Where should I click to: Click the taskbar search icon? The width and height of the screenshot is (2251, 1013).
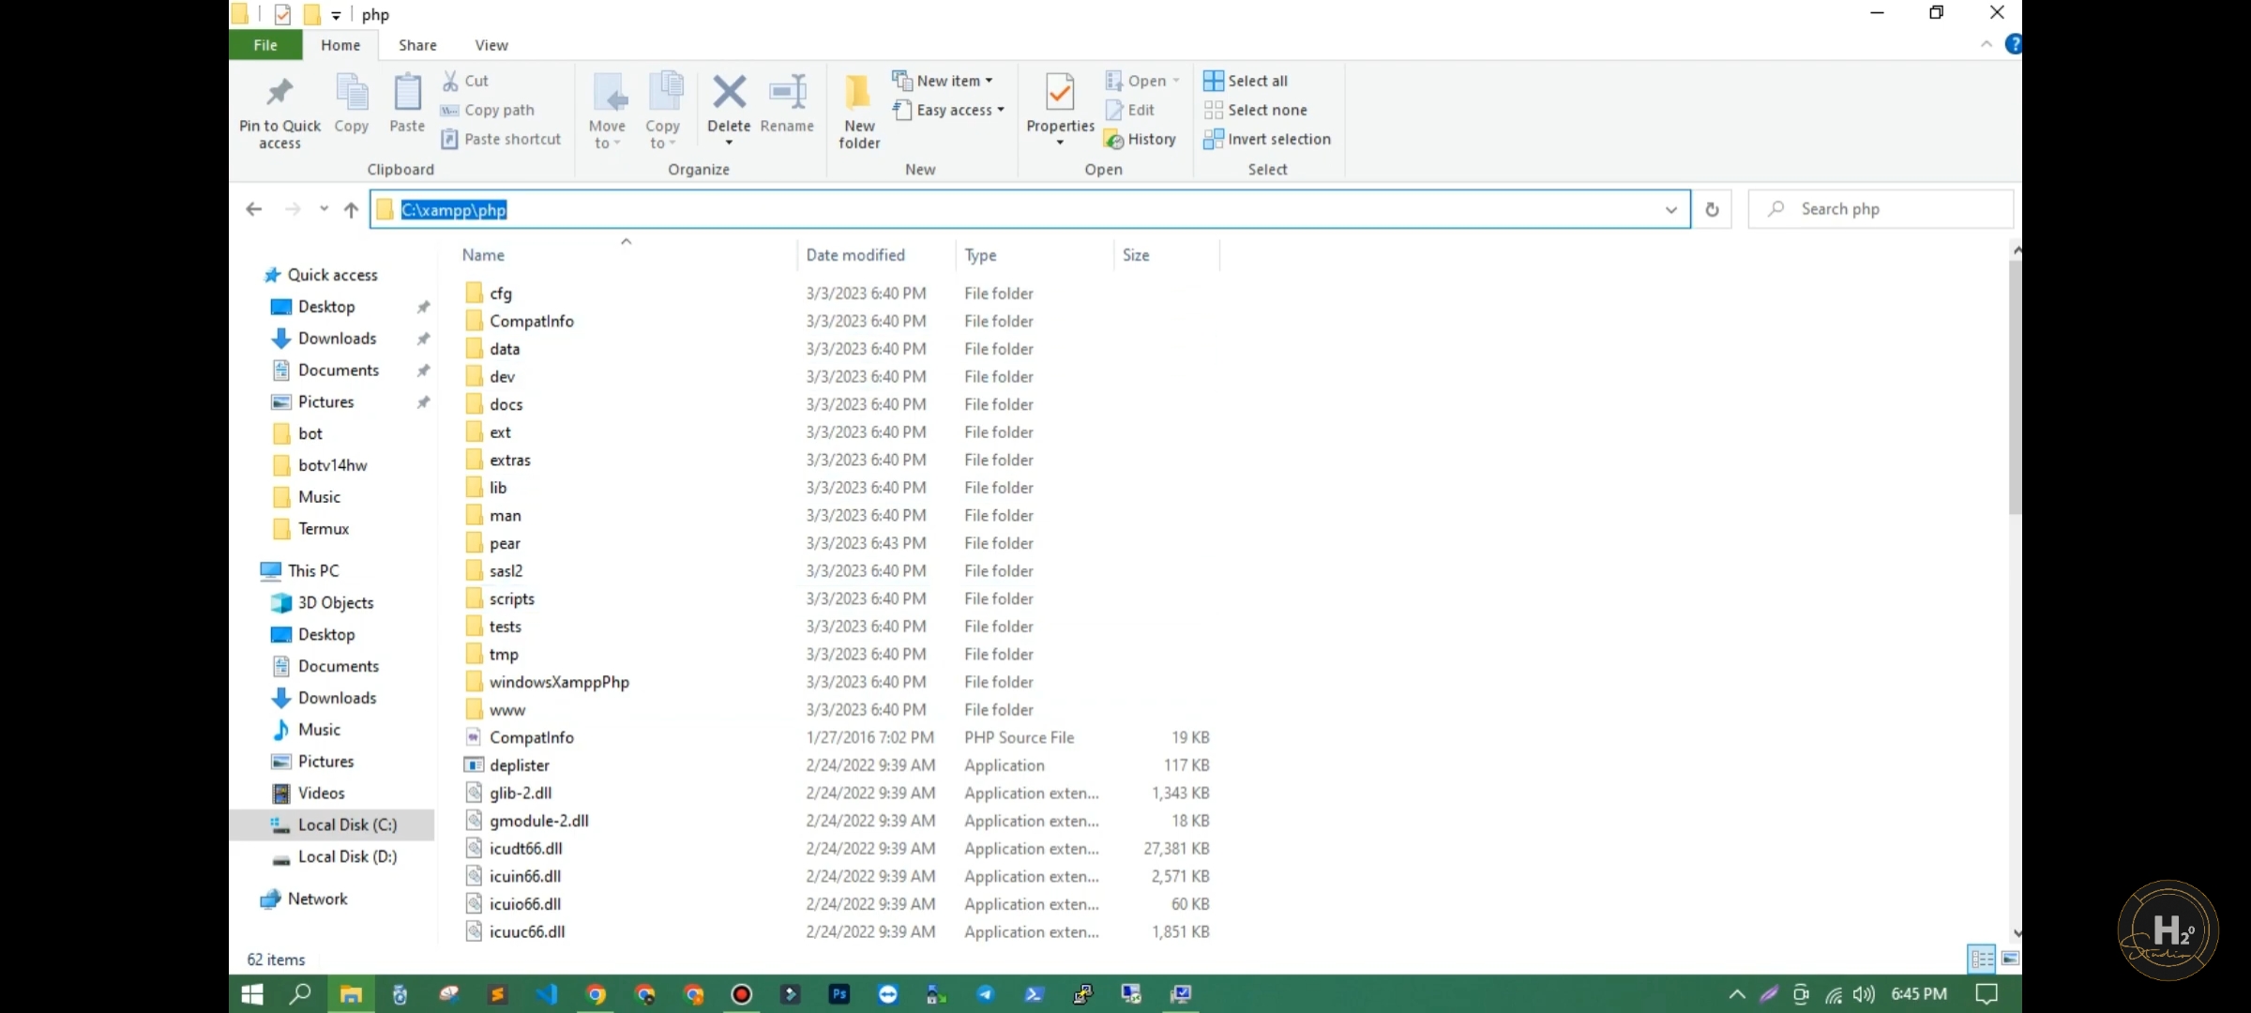point(300,994)
